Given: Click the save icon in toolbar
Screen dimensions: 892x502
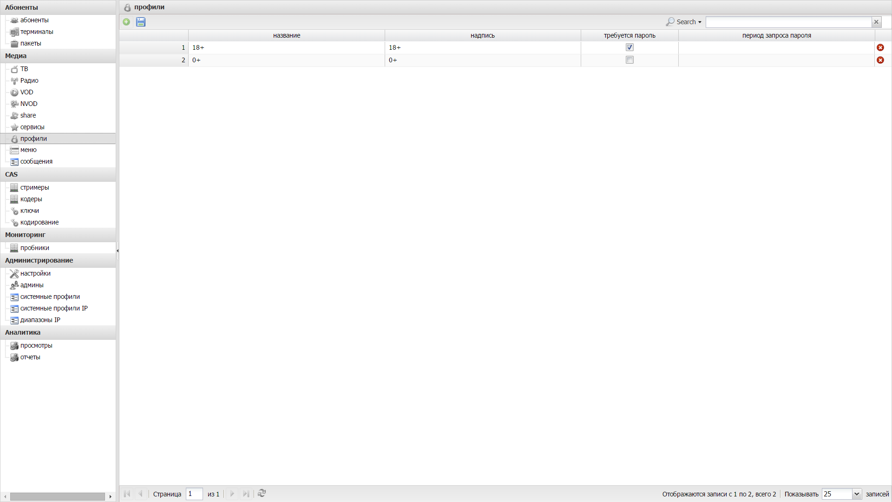Looking at the screenshot, I should click(140, 21).
